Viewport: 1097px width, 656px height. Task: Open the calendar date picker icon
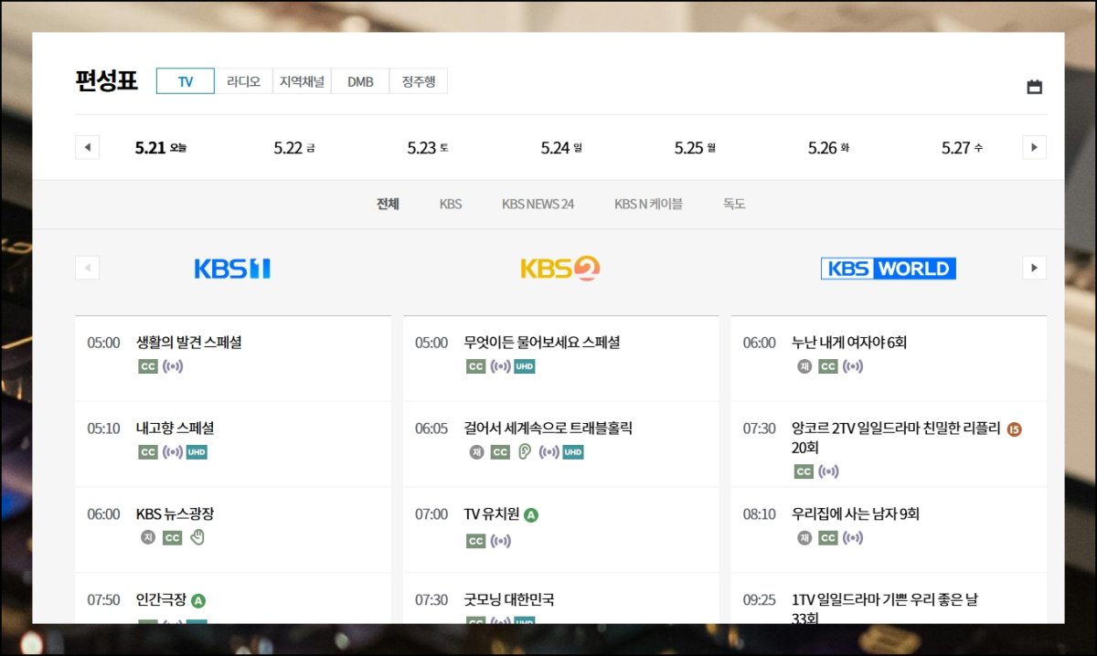click(1034, 87)
